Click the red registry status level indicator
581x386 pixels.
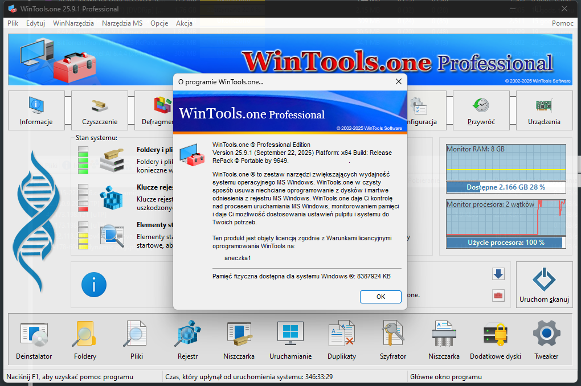[83, 198]
